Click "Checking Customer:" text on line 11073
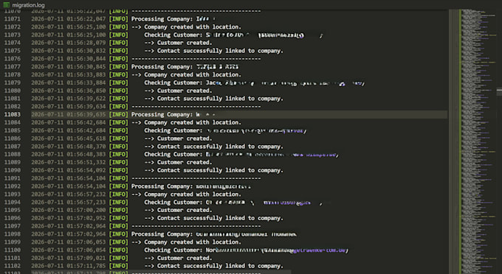The width and height of the screenshot is (502, 274). 173,35
